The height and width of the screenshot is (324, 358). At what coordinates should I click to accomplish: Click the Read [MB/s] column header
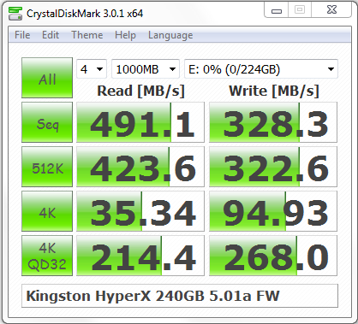coord(140,91)
